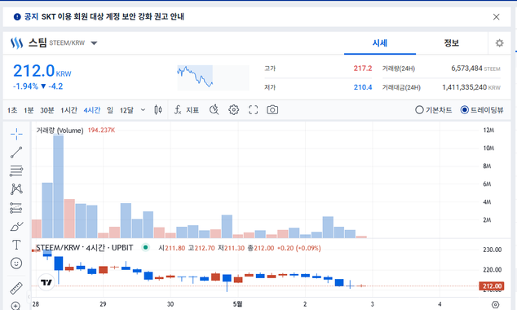Select the ruler measure tool
The image size is (517, 310).
click(16, 288)
